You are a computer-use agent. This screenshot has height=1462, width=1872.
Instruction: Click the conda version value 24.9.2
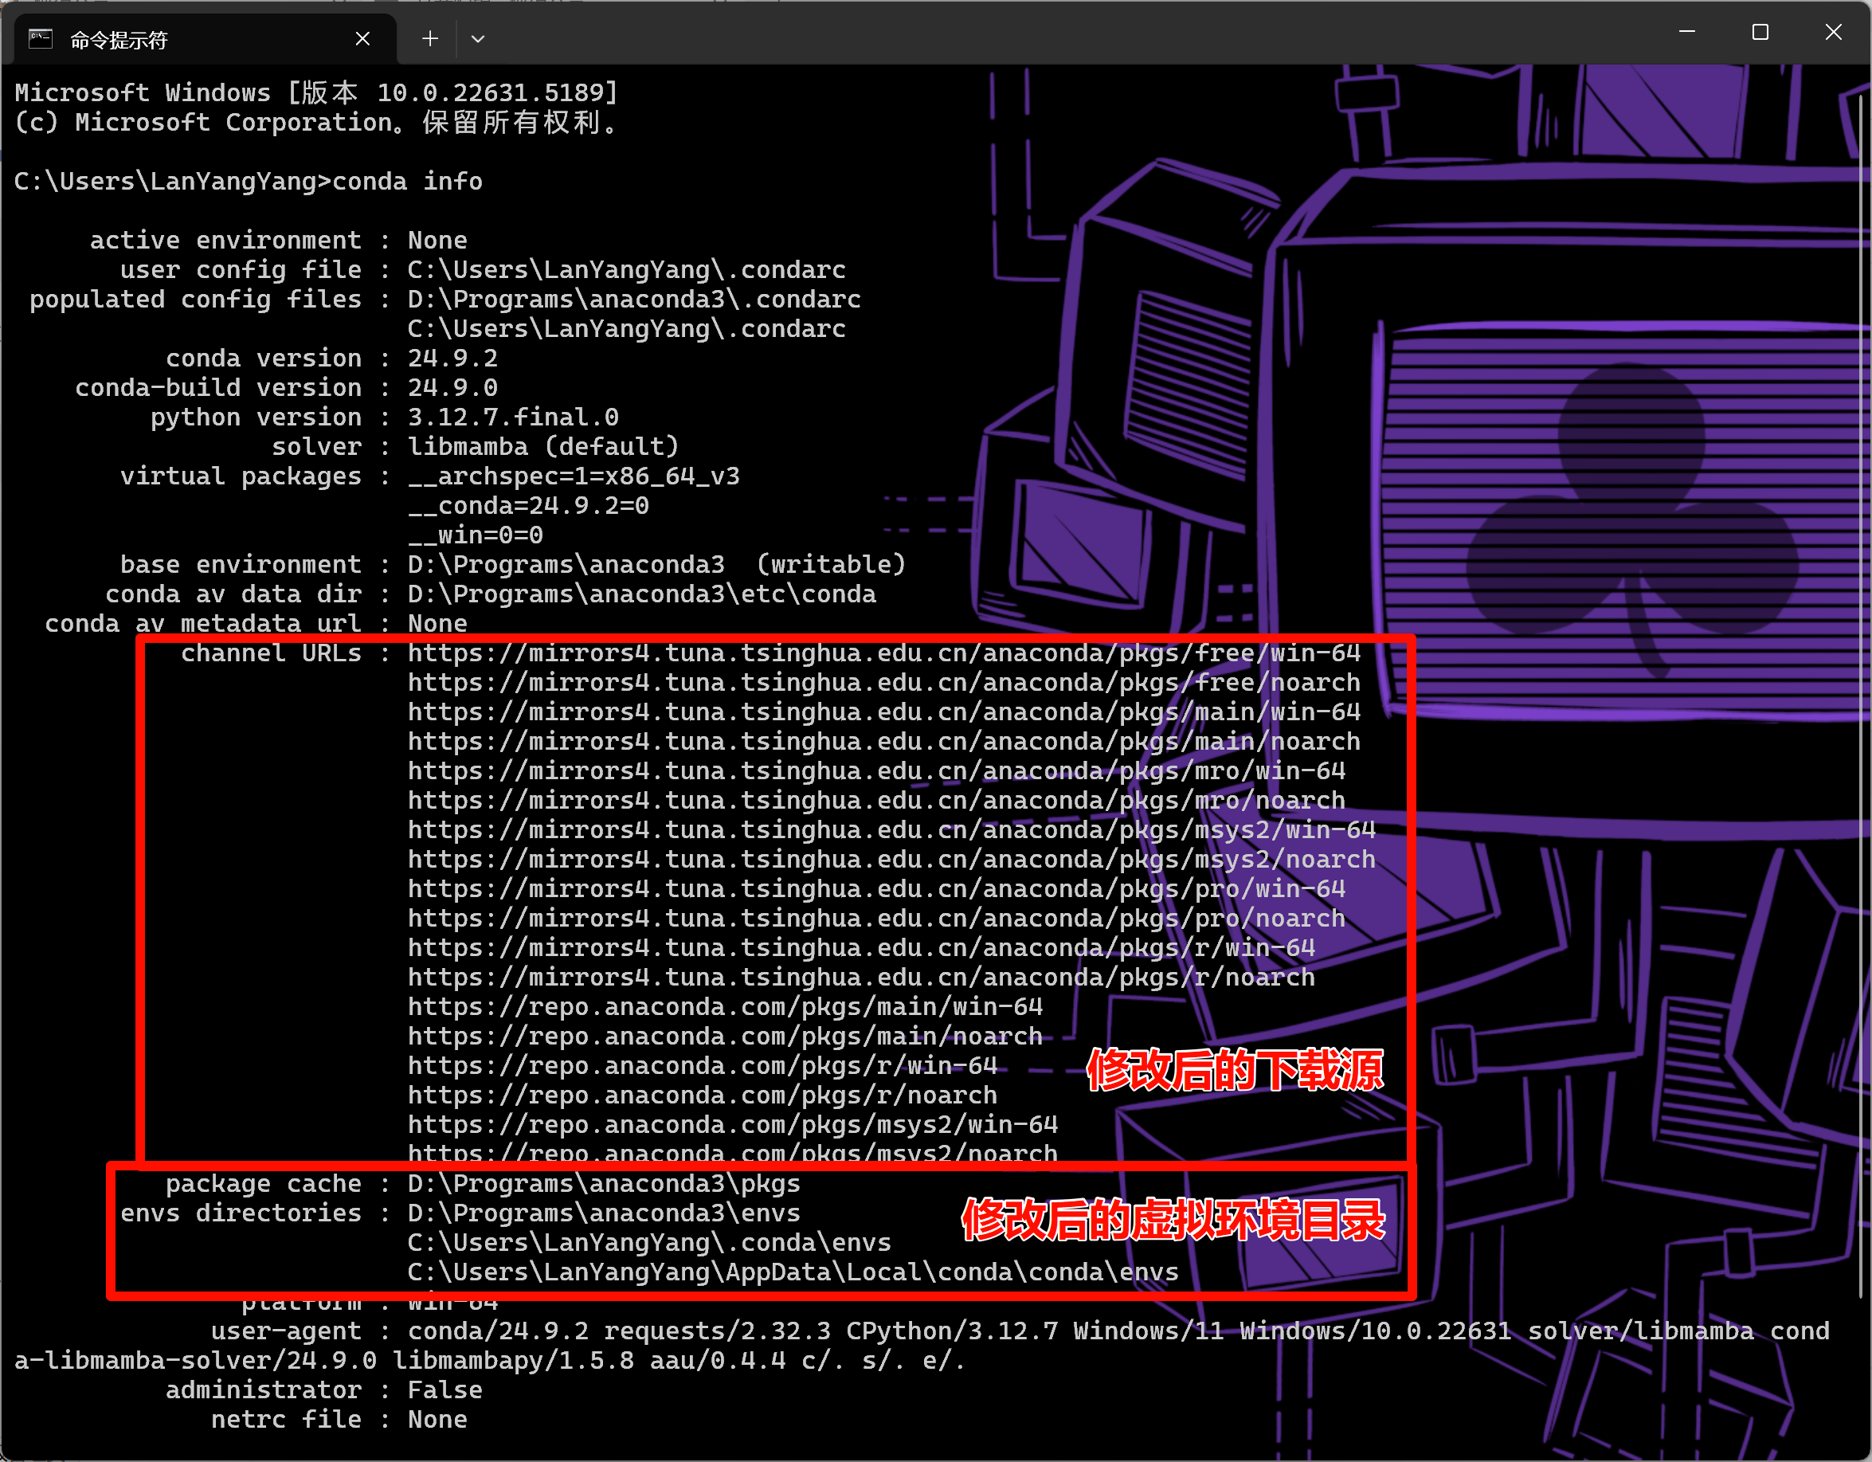point(452,359)
